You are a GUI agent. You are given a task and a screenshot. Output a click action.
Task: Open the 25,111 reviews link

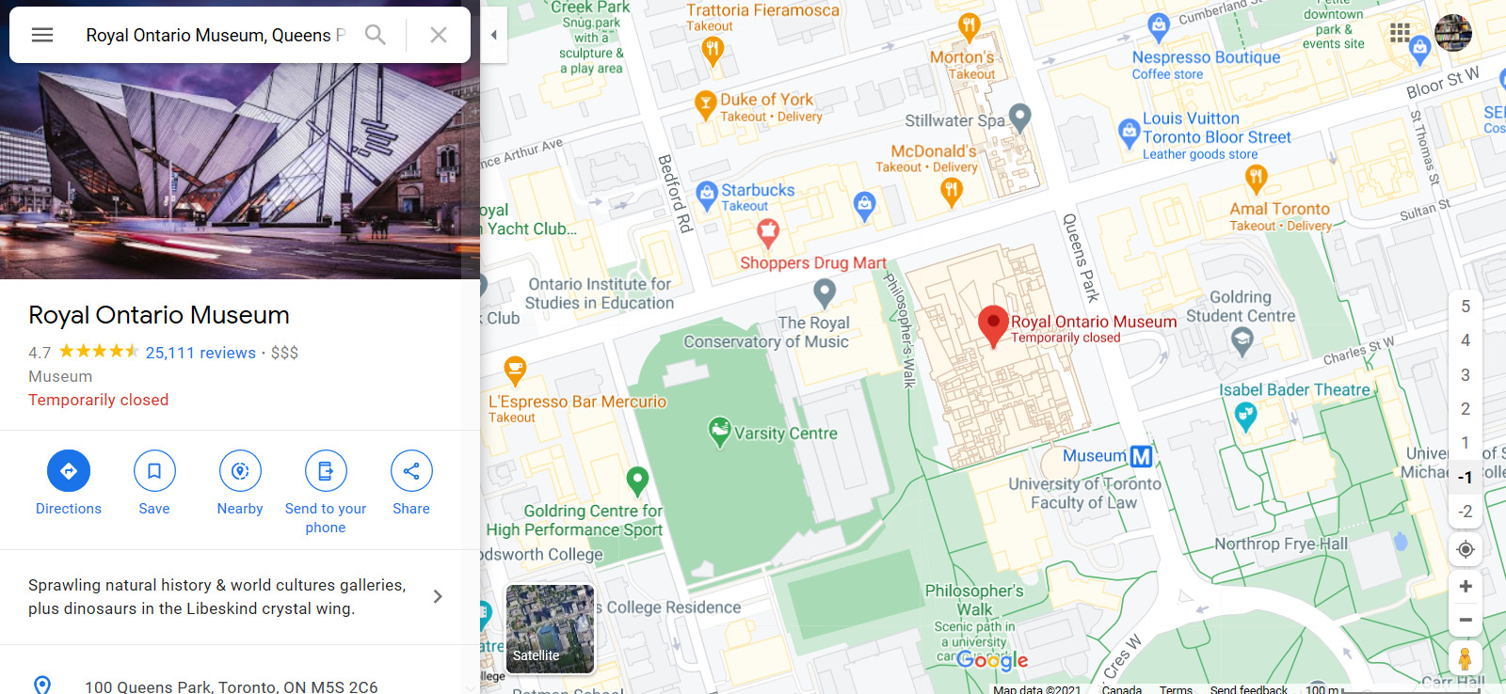pos(200,353)
